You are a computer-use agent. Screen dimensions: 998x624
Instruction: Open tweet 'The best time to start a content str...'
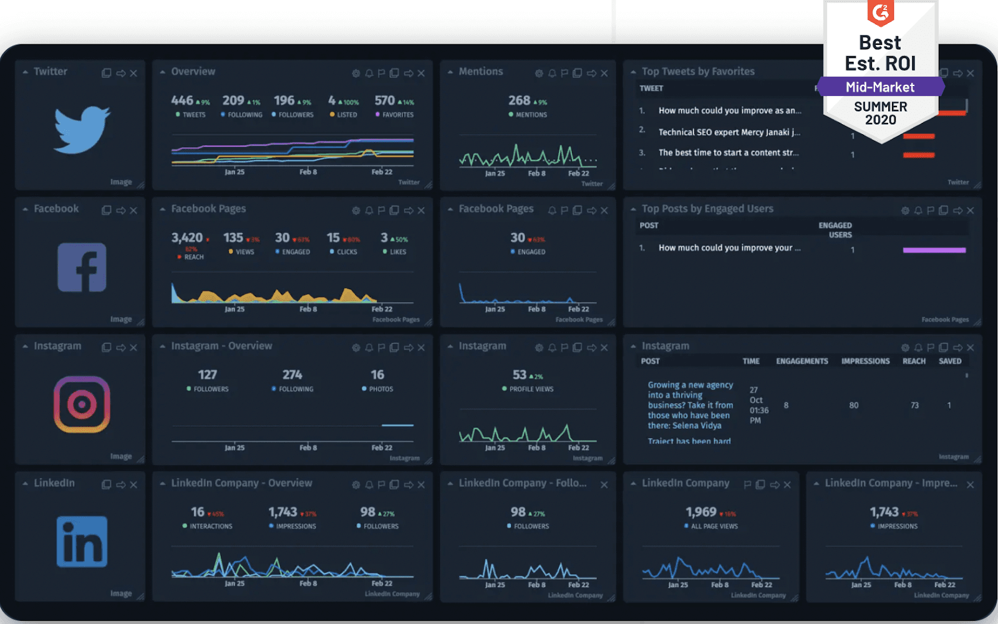[x=729, y=153]
